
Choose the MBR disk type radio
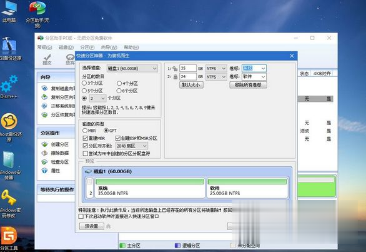click(85, 130)
